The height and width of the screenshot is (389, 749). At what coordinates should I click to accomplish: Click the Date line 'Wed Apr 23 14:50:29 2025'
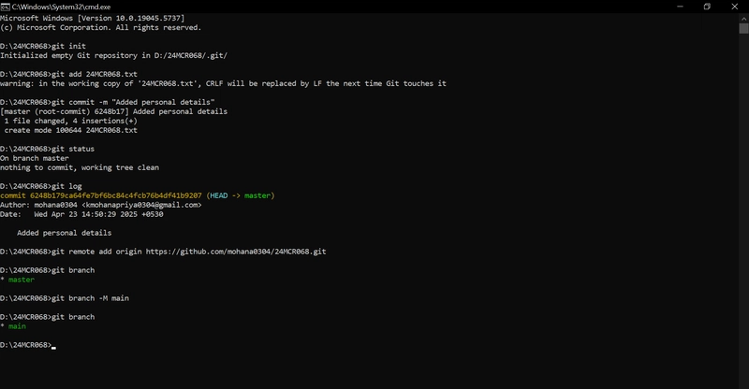coord(81,214)
